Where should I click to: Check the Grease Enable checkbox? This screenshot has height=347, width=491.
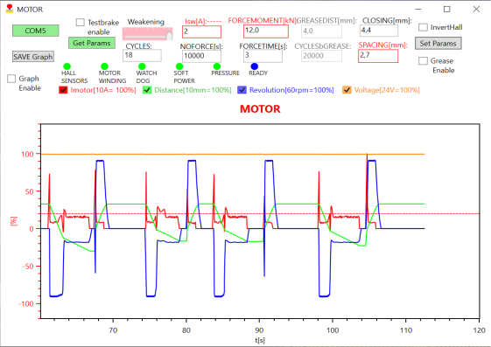click(x=423, y=60)
